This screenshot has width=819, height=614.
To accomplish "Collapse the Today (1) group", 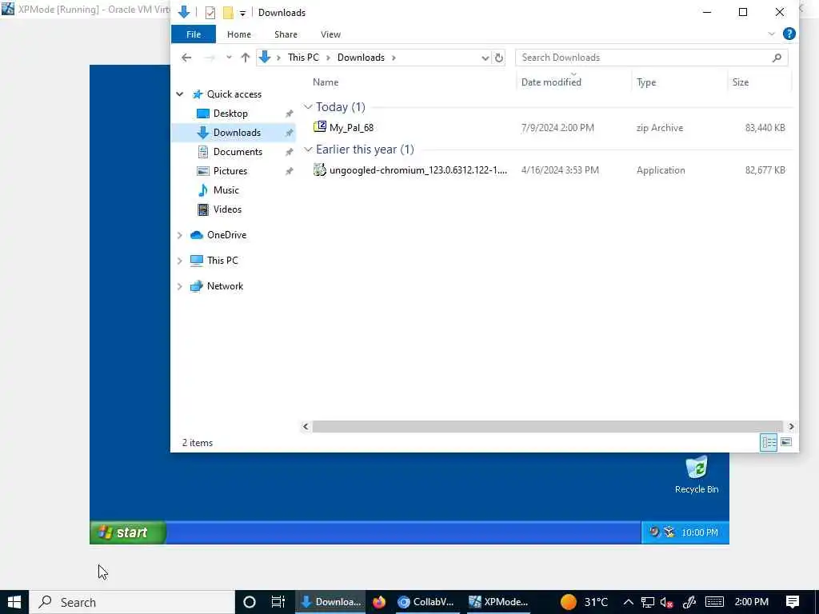I will coord(308,107).
